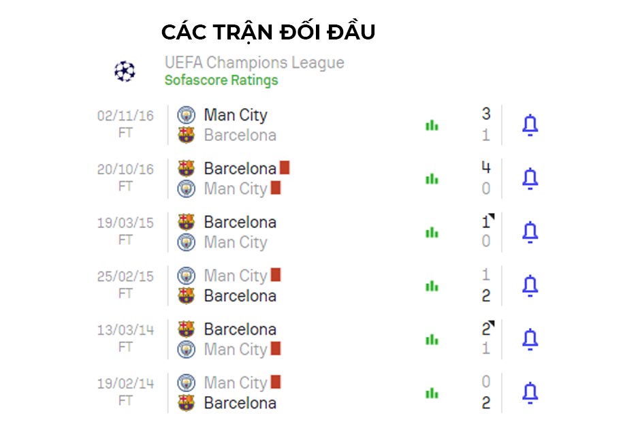Toggle notification bell for 02/11/16 match
Screen dimensions: 640x422
point(530,125)
